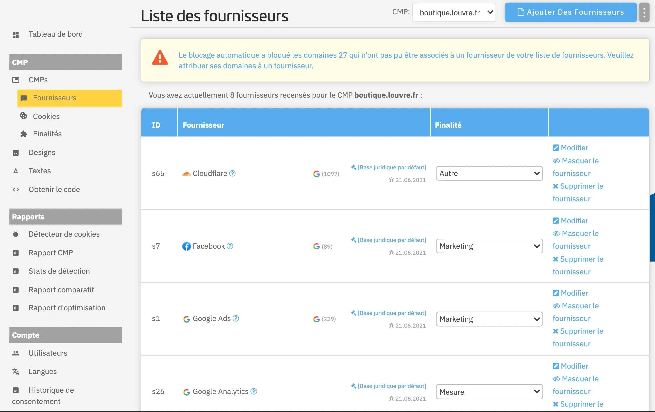Click Base juridique par défaut for Google Ads
655x412 pixels.
(x=388, y=313)
